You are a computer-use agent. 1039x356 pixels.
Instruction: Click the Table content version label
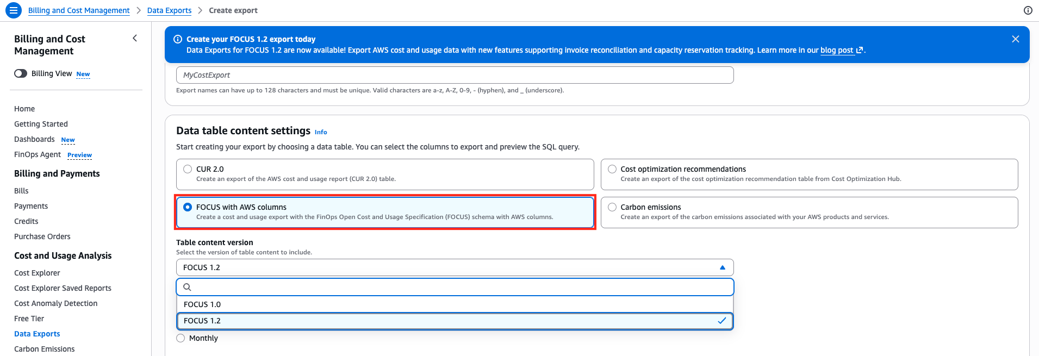(215, 242)
